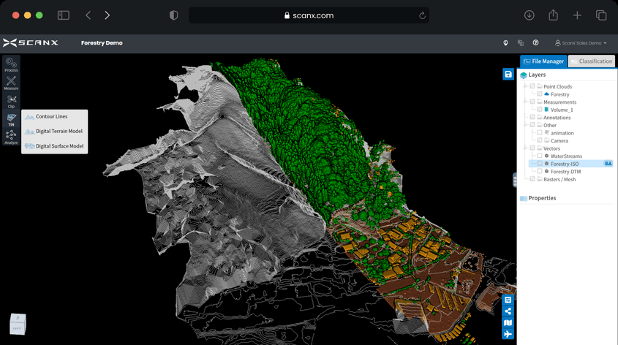Activate the Clip scissors tool
The height and width of the screenshot is (345, 618).
pyautogui.click(x=11, y=101)
